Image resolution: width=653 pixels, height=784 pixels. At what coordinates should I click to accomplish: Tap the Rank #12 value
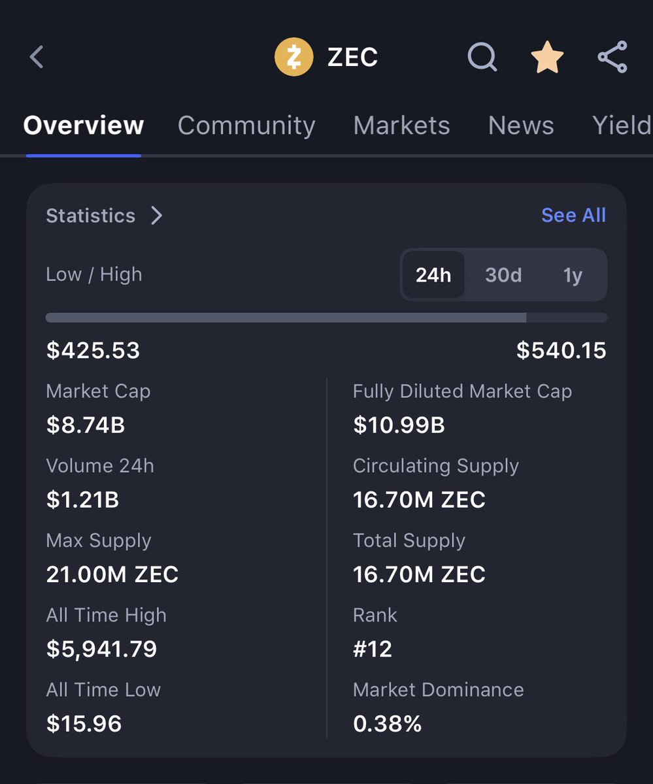click(373, 649)
